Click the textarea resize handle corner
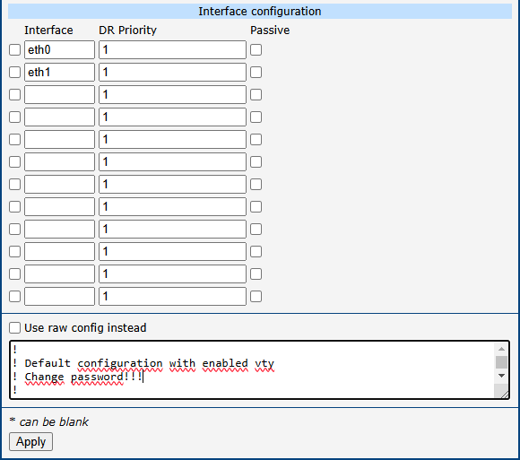Image resolution: width=520 pixels, height=460 pixels. [x=505, y=395]
